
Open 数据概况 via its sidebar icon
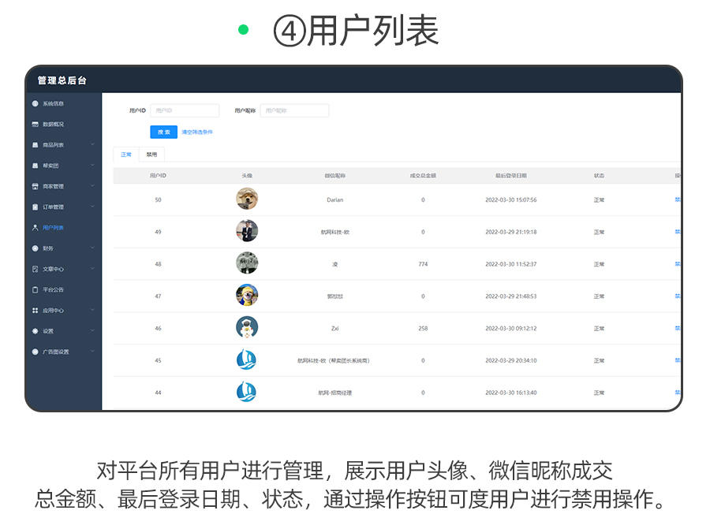35,125
